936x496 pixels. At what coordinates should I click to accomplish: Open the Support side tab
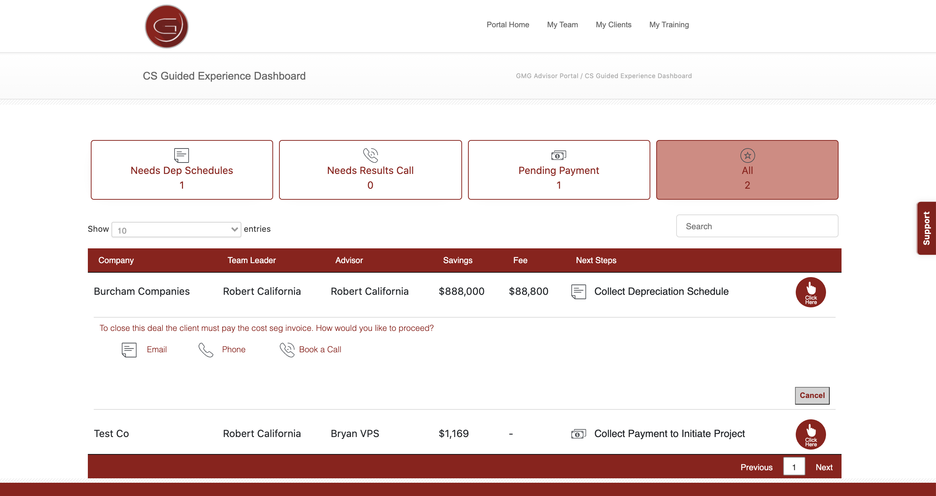(x=926, y=228)
